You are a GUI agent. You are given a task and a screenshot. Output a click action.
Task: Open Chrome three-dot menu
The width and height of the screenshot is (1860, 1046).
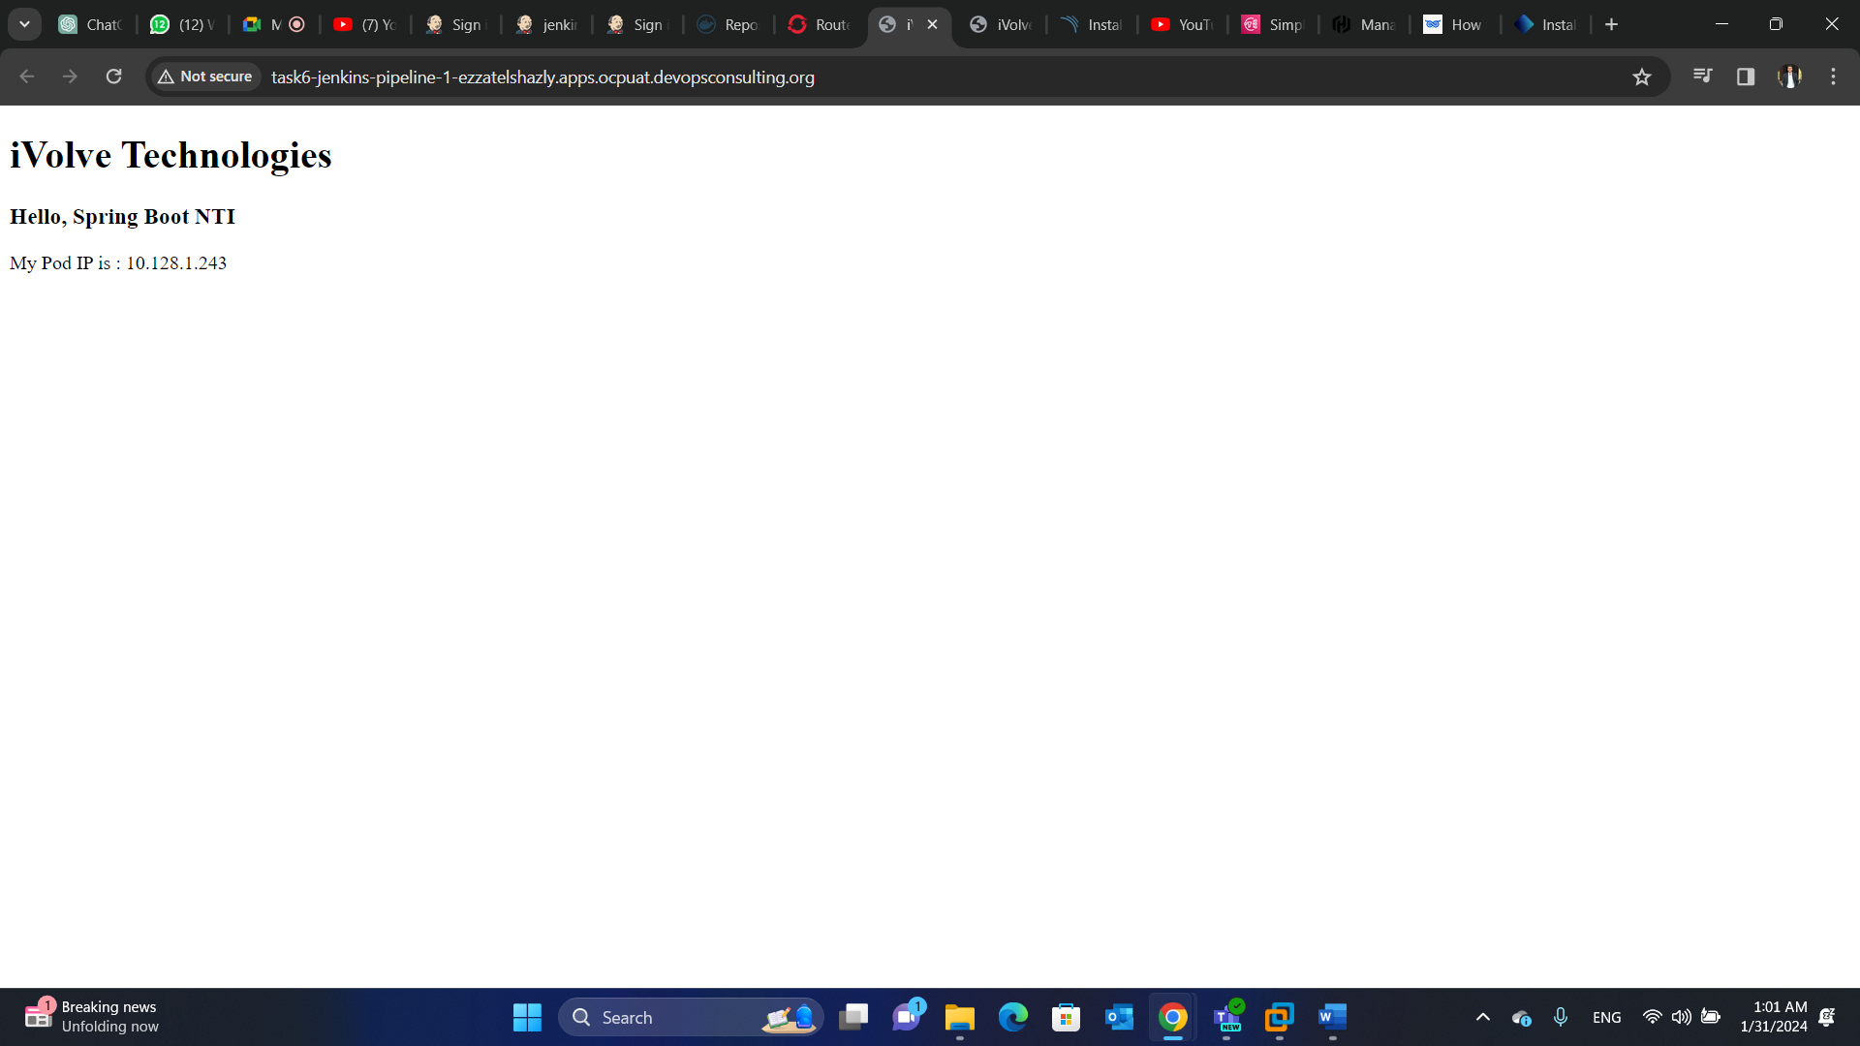(1833, 77)
